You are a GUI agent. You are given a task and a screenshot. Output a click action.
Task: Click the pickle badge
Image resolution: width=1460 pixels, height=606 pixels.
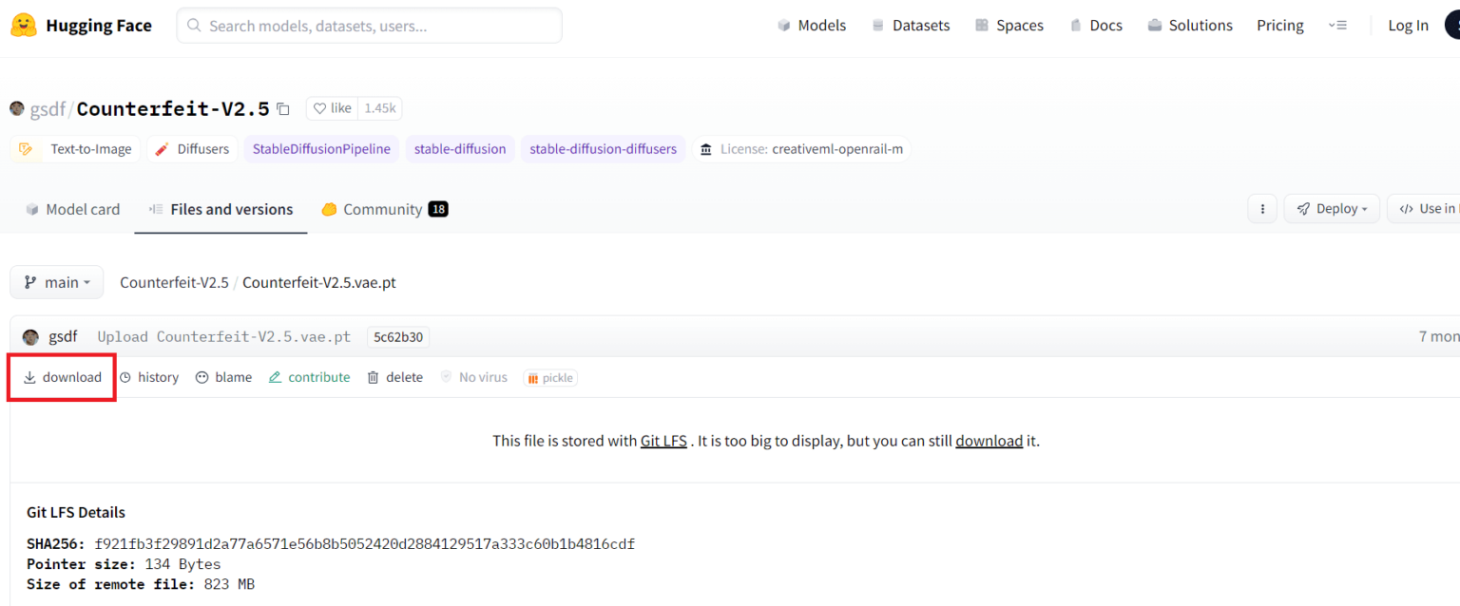click(x=549, y=378)
